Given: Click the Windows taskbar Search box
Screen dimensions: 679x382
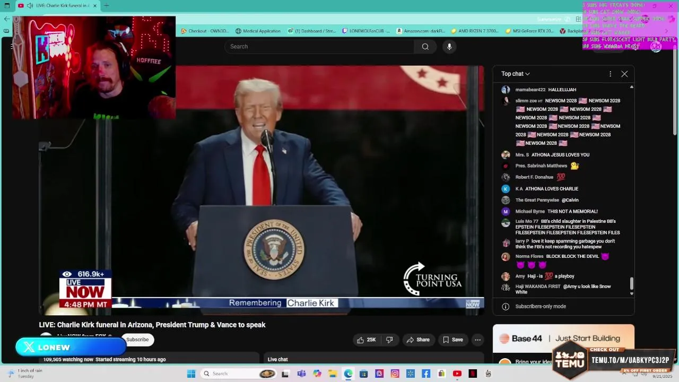Looking at the screenshot, I should tap(239, 374).
